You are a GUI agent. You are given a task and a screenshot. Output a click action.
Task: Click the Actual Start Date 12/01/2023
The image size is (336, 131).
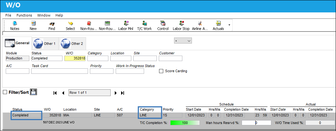[x=280, y=115]
